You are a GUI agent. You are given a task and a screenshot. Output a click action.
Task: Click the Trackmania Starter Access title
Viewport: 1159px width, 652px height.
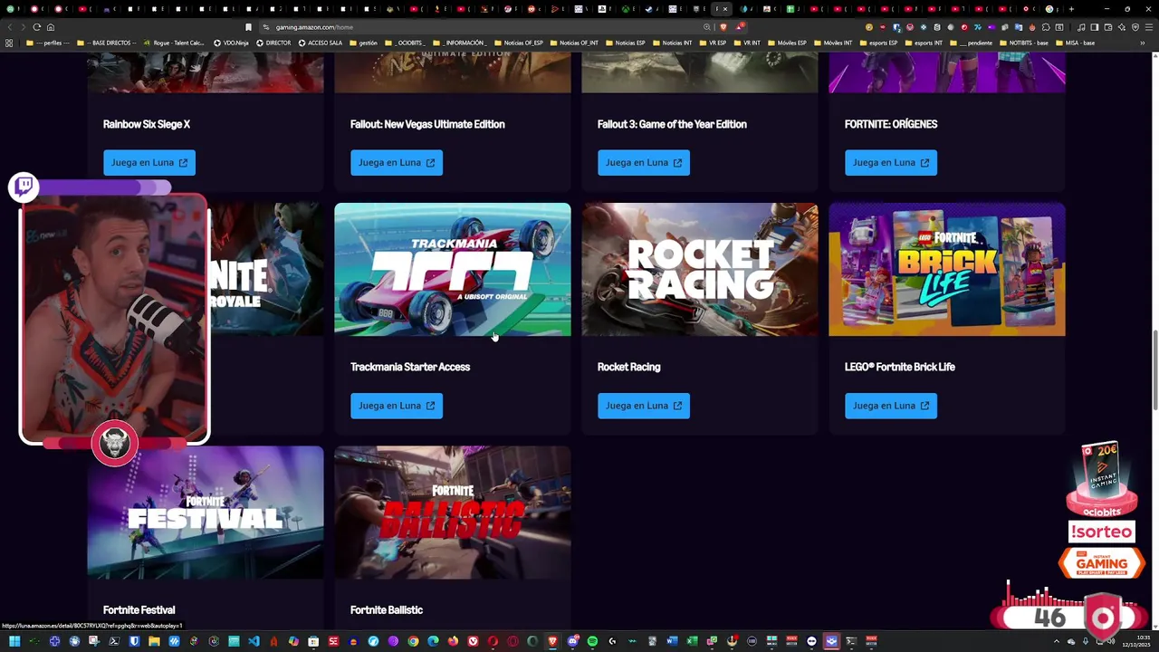tap(410, 367)
